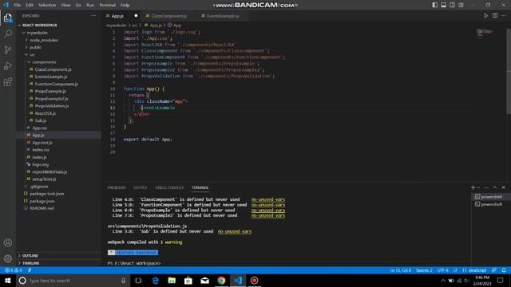Screen dimensions: 511x287
Task: Open terminal panel ellipsis actions
Action: click(486, 187)
